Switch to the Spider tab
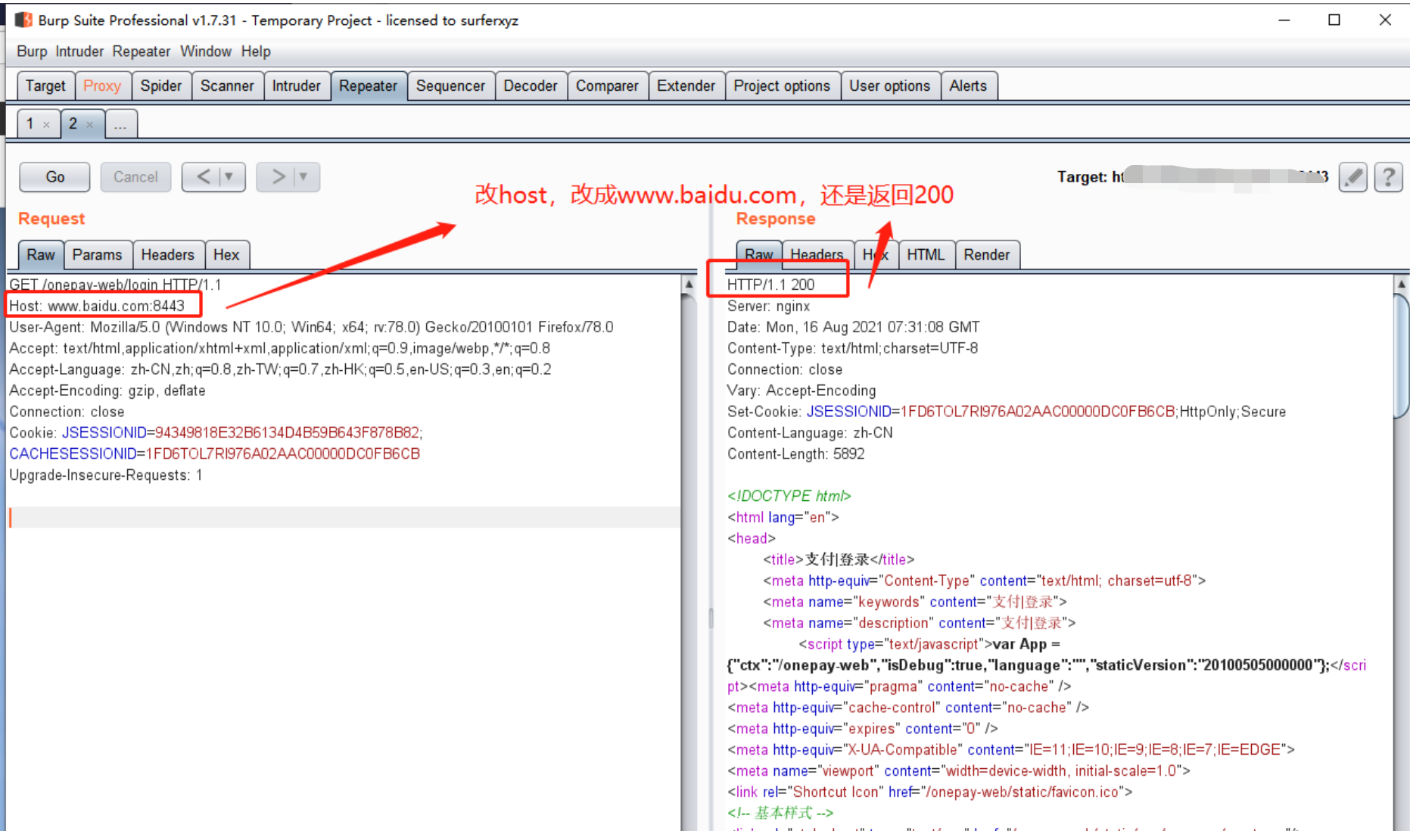The width and height of the screenshot is (1410, 831). click(161, 86)
